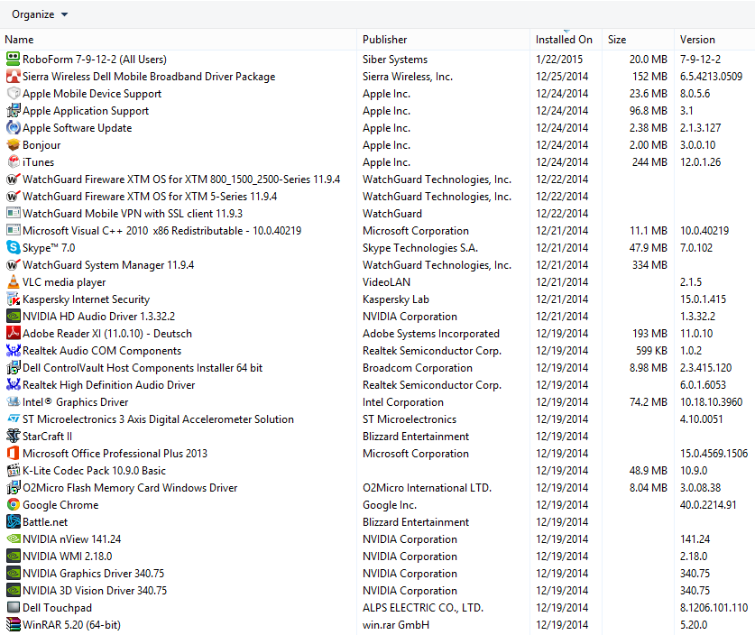755x635 pixels.
Task: Click the Sierra Wireless driver package icon
Action: (x=13, y=77)
